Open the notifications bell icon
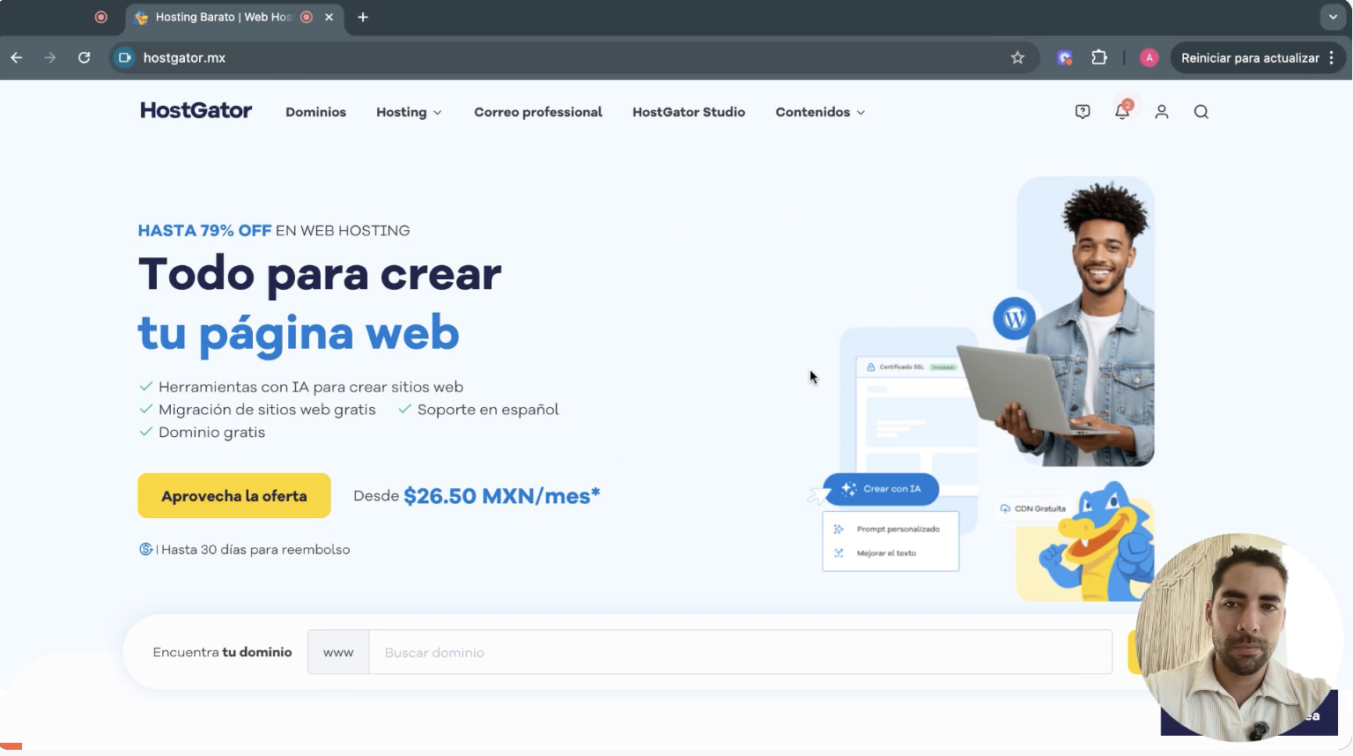 click(1121, 112)
